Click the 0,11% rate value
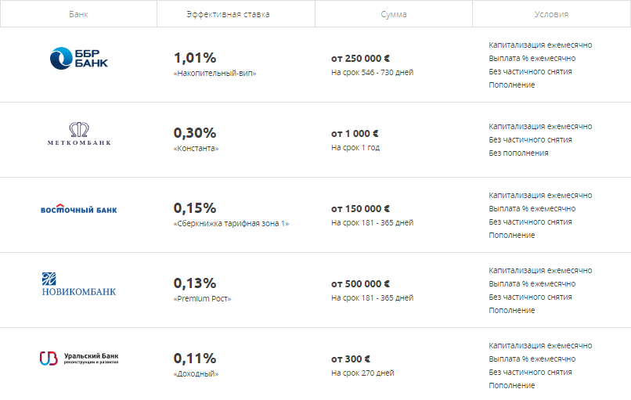 195,359
